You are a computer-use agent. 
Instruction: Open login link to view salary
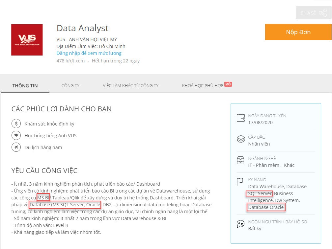coord(89,53)
